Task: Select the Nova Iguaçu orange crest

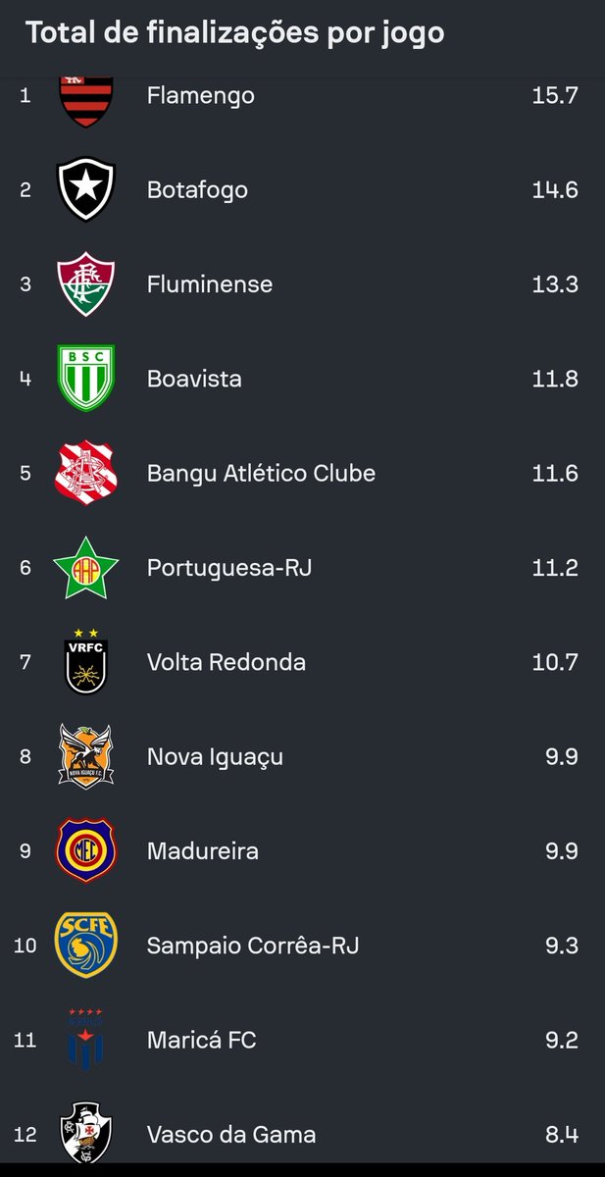Action: click(86, 756)
